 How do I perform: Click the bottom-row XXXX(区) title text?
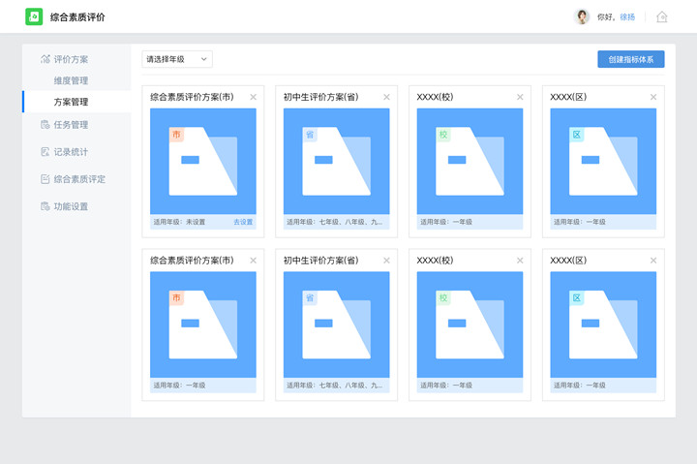tap(568, 261)
